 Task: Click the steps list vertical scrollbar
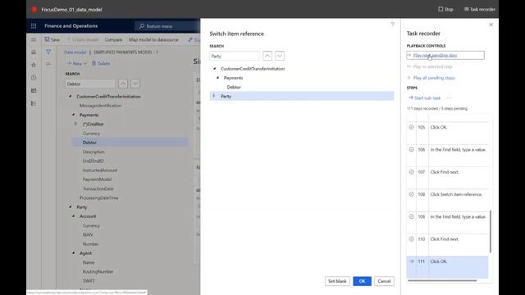tap(491, 231)
